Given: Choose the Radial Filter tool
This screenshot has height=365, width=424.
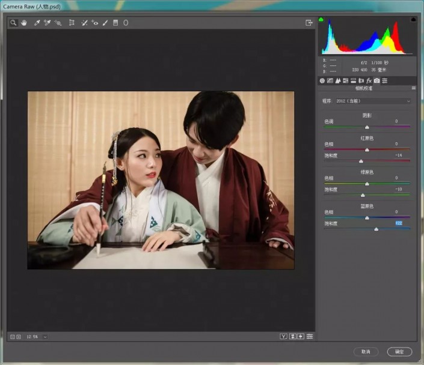Looking at the screenshot, I should (x=126, y=23).
